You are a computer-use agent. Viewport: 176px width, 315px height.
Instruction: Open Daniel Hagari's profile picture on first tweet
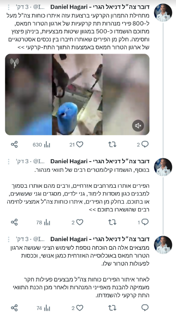coord(163,13)
